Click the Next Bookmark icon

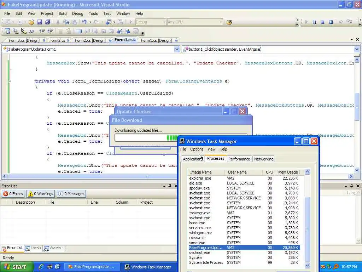click(x=95, y=31)
